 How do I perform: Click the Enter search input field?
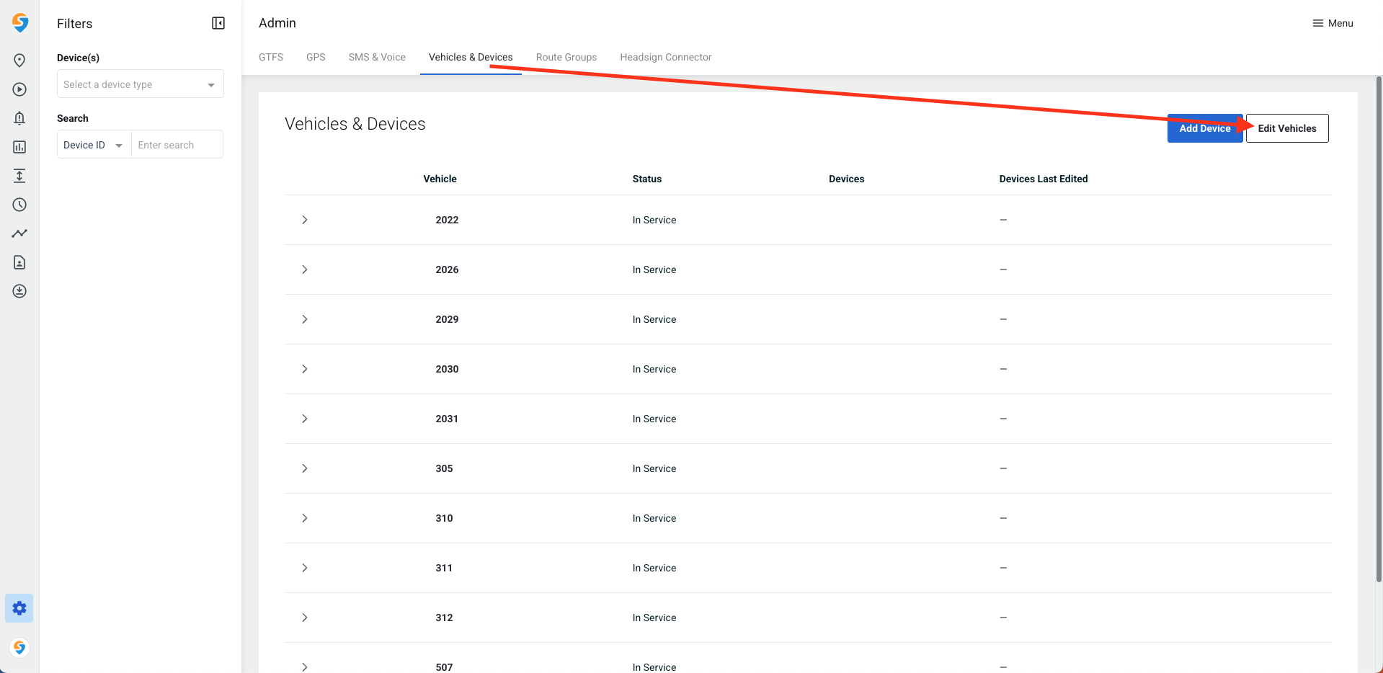[x=177, y=145]
